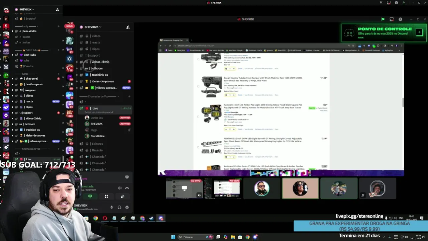The image size is (428, 241).
Task: Switch to the Amazon.com Shopping Cart tab
Action: [x=174, y=40]
